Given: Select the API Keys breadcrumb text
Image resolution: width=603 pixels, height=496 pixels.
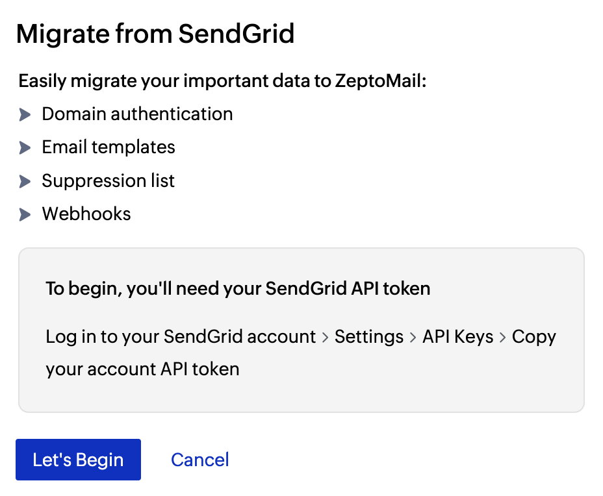Looking at the screenshot, I should (457, 337).
